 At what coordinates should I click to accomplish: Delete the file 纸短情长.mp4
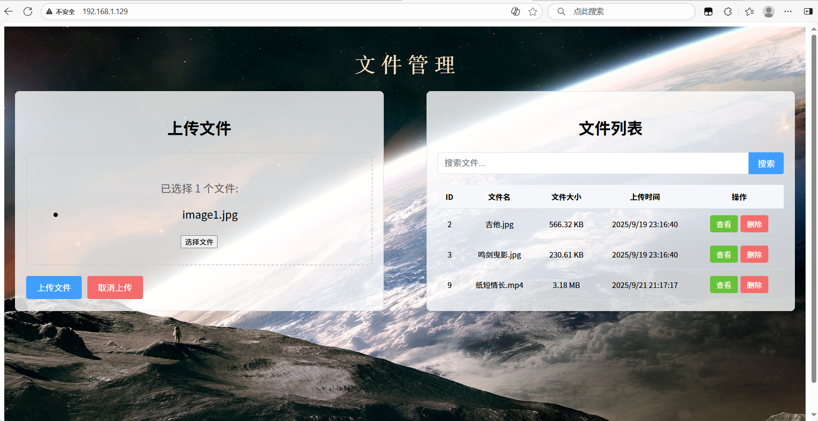[754, 285]
